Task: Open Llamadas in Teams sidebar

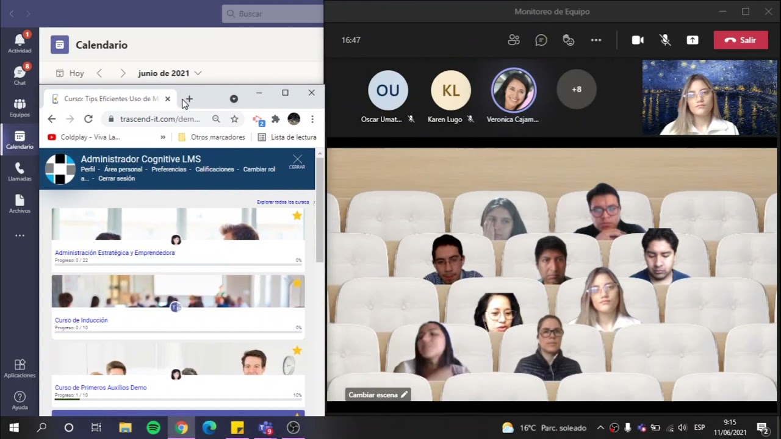Action: tap(20, 171)
